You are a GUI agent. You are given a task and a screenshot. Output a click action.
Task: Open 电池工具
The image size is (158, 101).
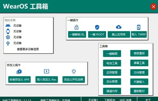pyautogui.click(x=112, y=63)
